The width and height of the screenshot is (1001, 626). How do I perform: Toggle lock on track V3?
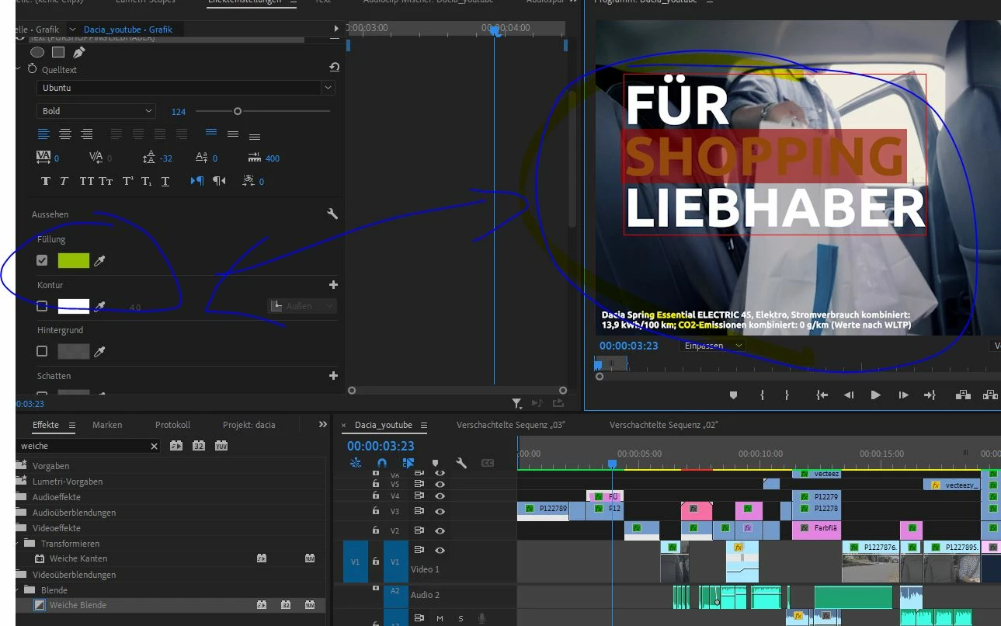[376, 511]
